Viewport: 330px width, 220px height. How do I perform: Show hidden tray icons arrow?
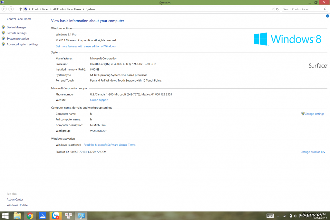point(278,216)
